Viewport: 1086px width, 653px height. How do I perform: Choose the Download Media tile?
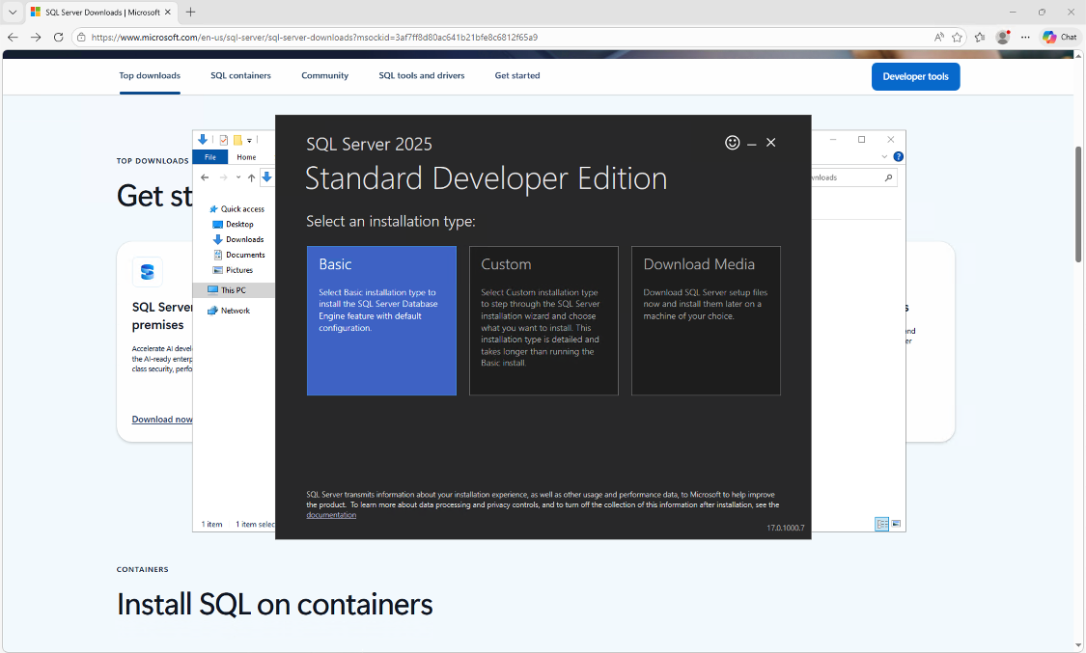click(x=706, y=321)
